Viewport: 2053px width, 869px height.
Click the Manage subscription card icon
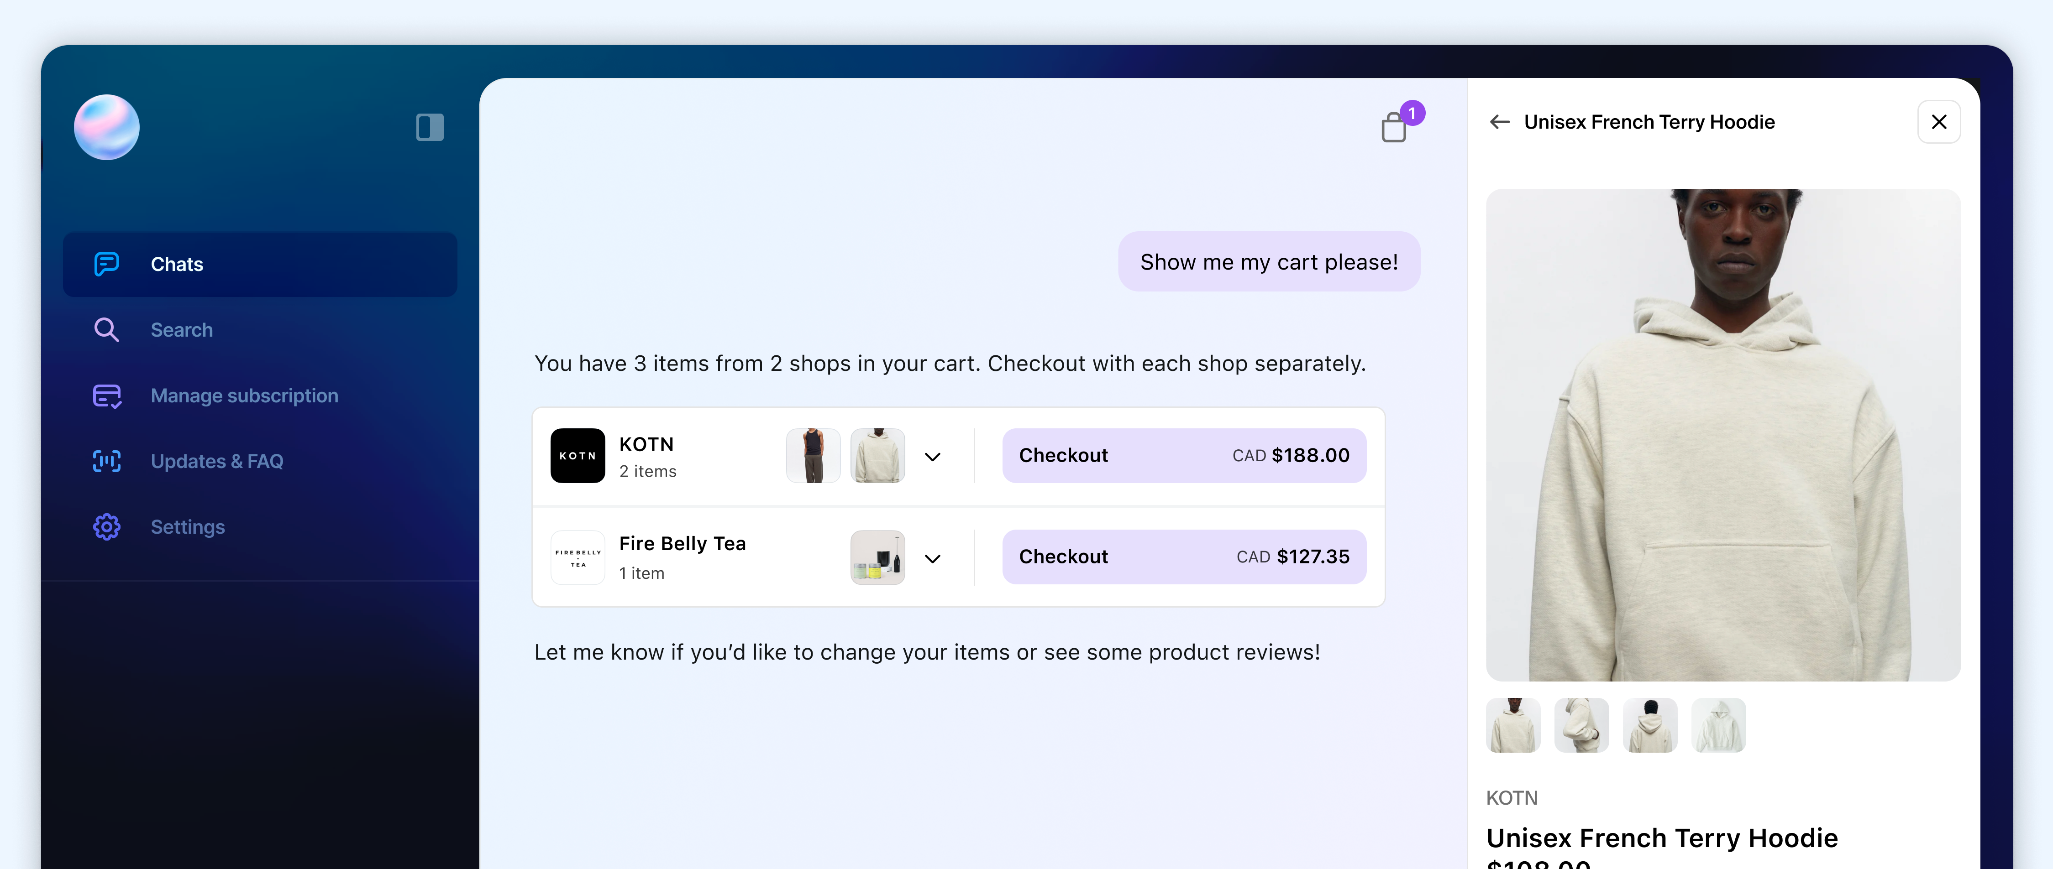(107, 396)
